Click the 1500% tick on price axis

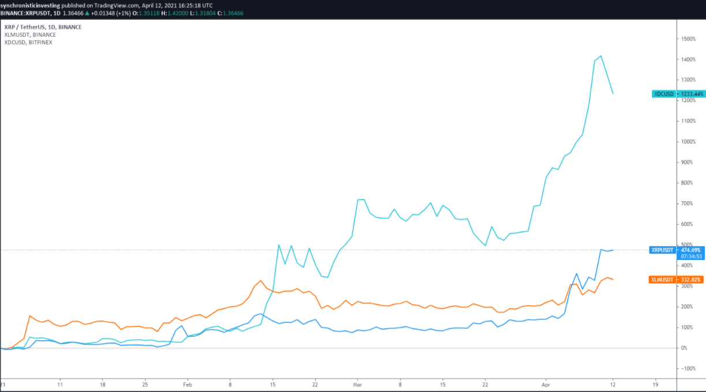coord(689,39)
